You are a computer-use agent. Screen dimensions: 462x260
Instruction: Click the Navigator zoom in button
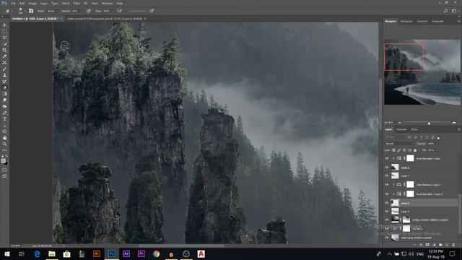[454, 122]
